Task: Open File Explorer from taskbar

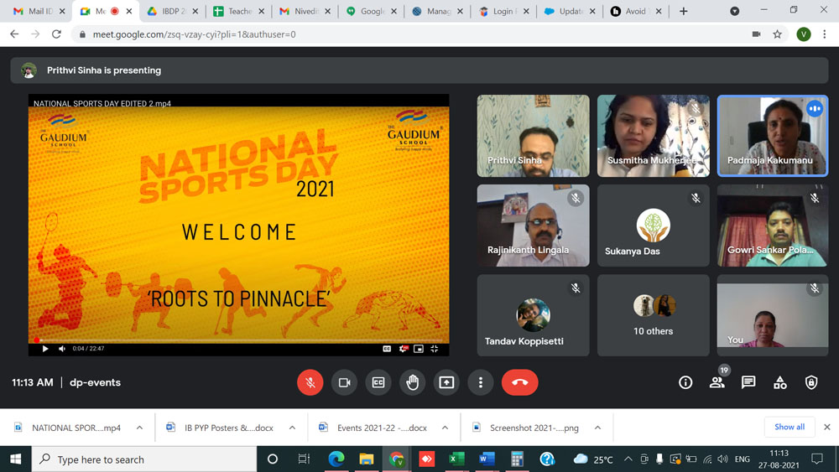Action: 367,459
